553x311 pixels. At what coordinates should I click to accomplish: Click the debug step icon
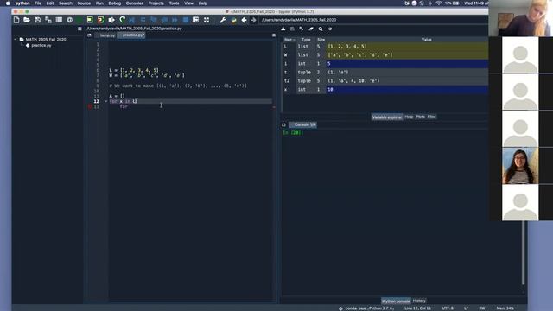click(143, 20)
